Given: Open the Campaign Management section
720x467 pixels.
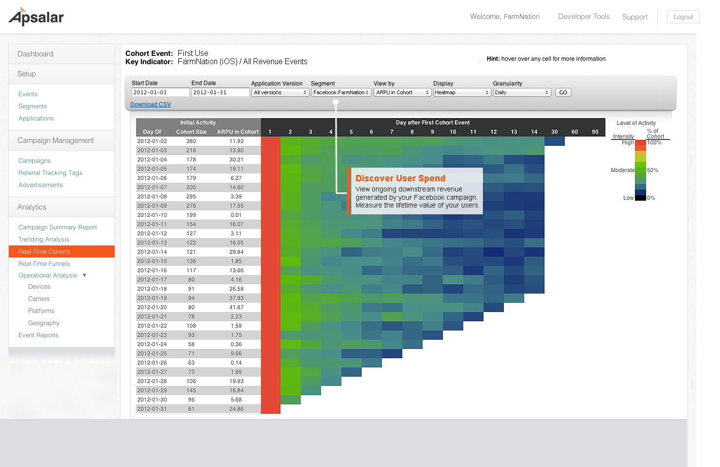Looking at the screenshot, I should click(x=62, y=140).
